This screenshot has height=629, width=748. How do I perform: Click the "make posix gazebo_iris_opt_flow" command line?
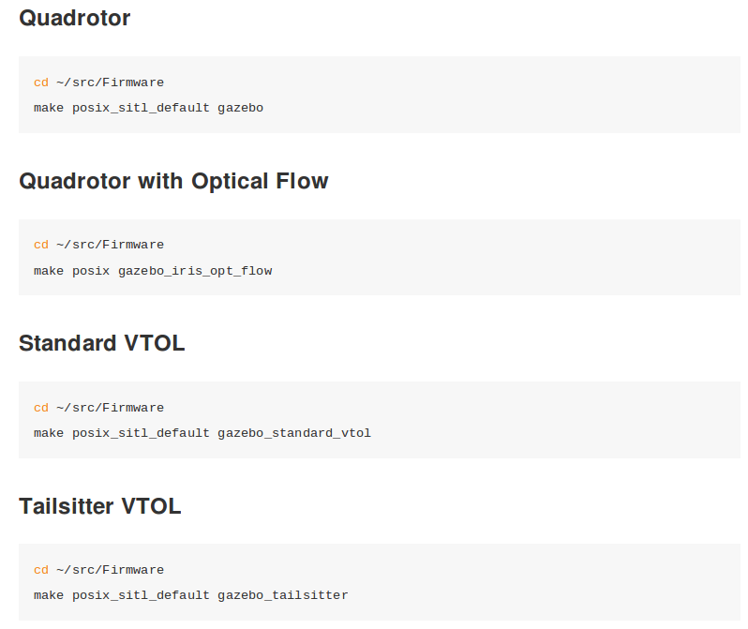coord(153,271)
